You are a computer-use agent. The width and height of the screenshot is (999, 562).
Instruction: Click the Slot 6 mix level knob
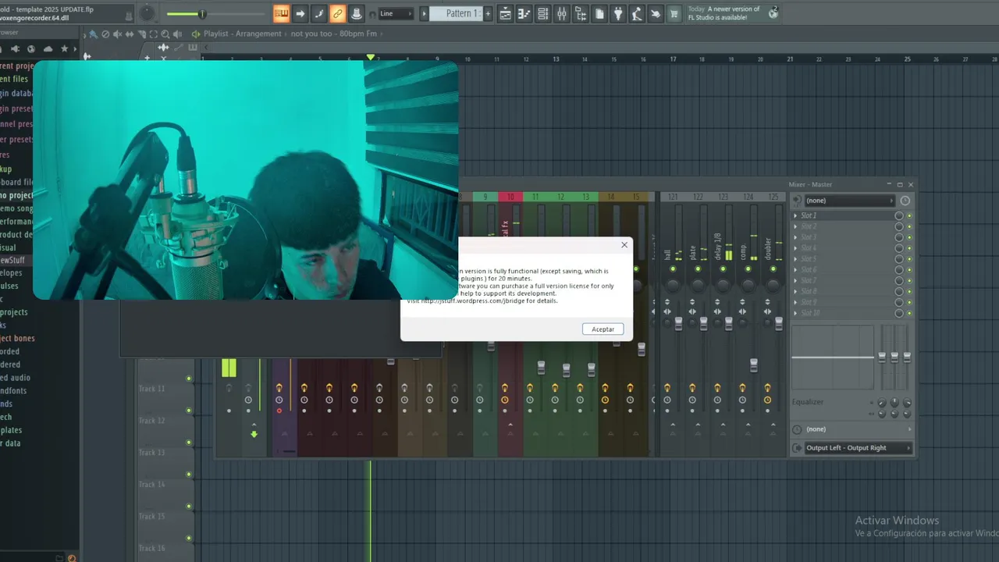(x=899, y=270)
